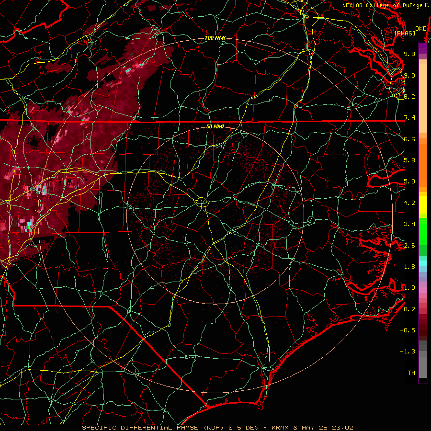Click the 1.8 scale value label
Screen dimensions: 431x431
point(409,267)
